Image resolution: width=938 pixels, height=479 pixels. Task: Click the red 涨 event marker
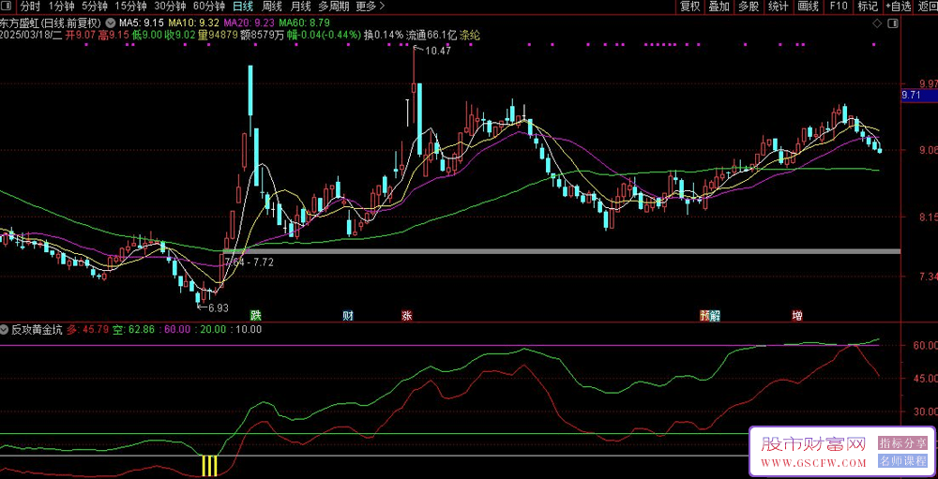tap(407, 315)
